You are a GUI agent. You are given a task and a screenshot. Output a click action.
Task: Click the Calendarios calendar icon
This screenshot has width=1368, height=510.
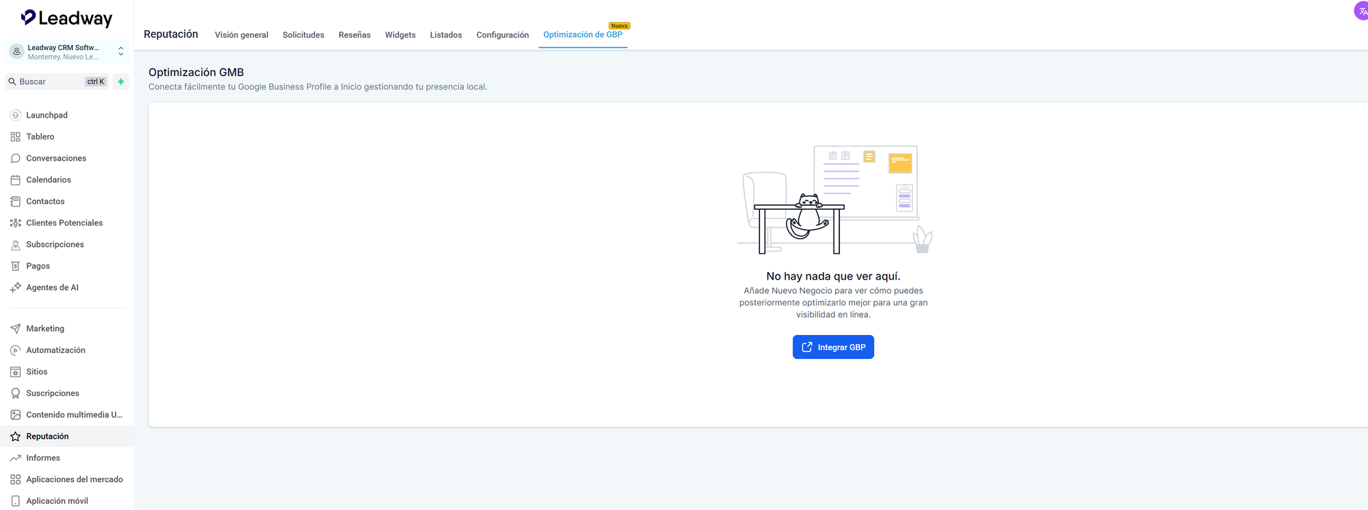coord(16,180)
